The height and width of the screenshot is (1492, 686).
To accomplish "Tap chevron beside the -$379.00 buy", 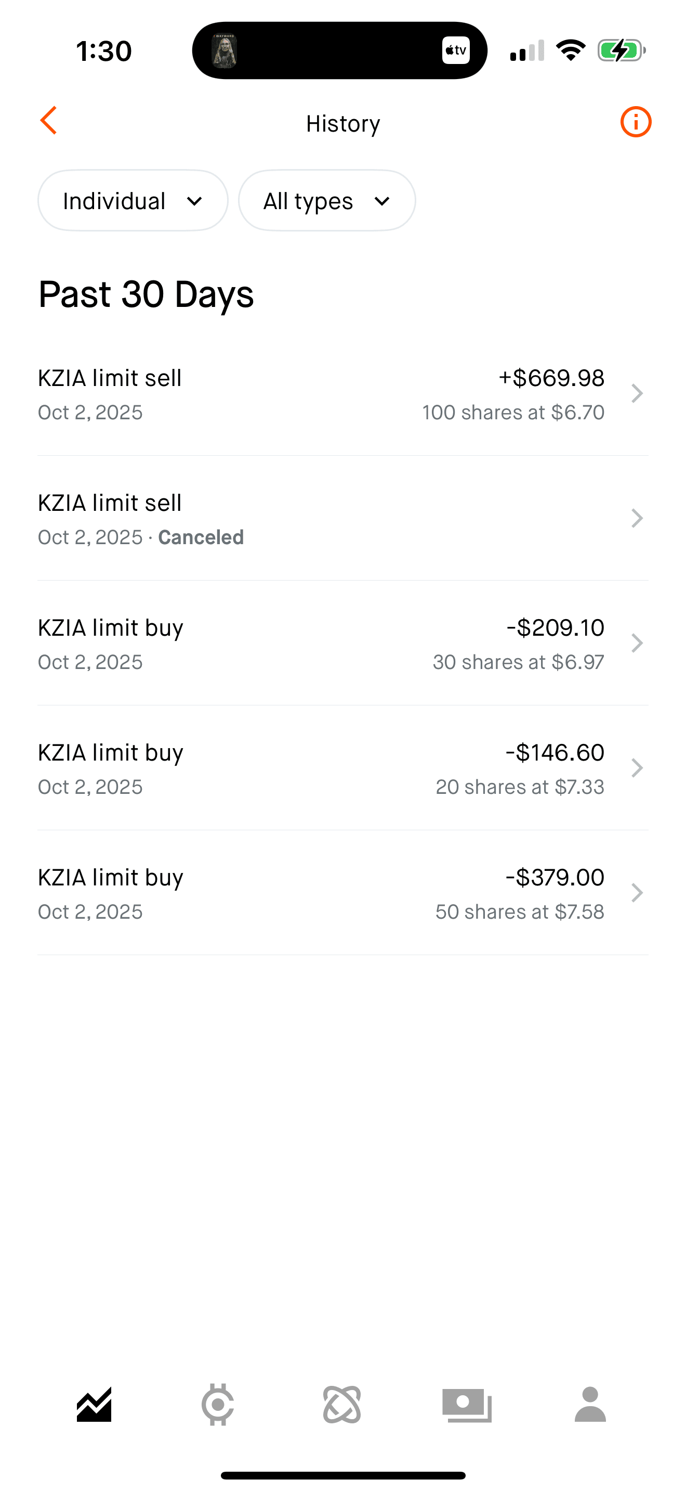I will click(637, 893).
